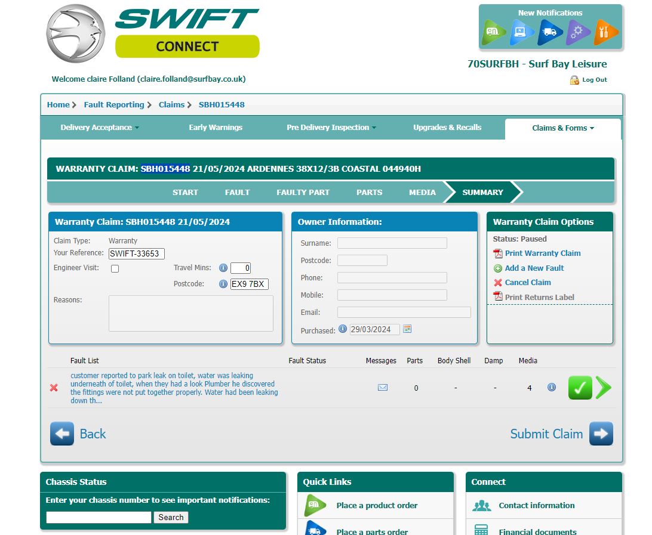Open the dark blue truck notification icon
Image resolution: width=652 pixels, height=535 pixels.
click(549, 32)
